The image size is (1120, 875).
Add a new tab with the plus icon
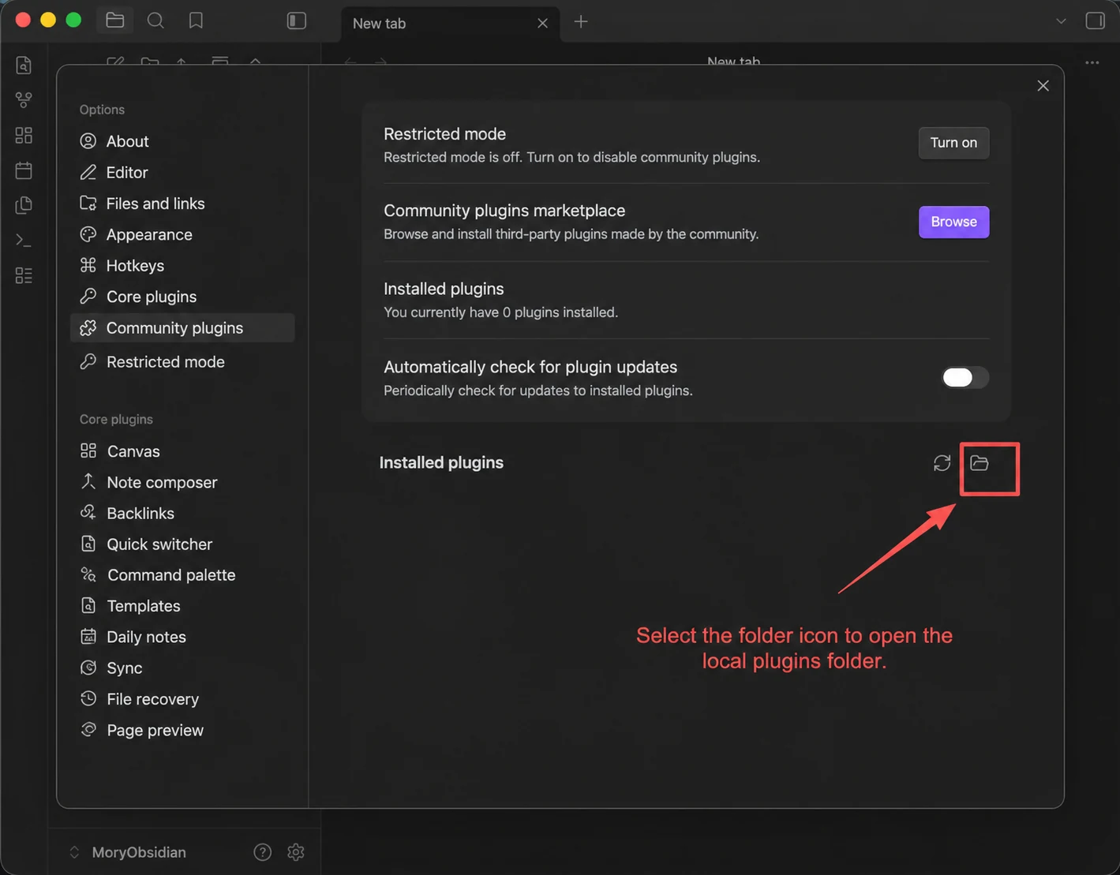tap(581, 21)
